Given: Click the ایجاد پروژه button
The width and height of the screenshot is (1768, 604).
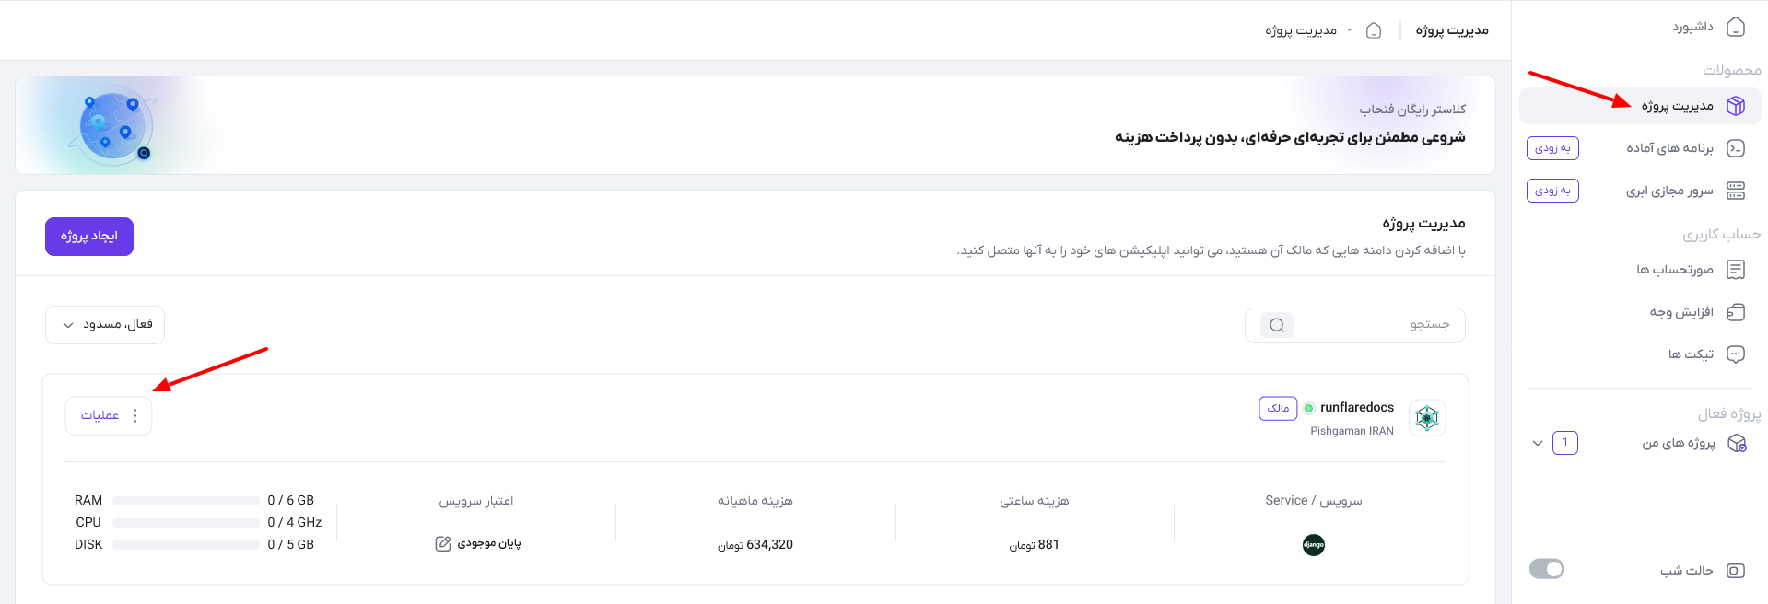Looking at the screenshot, I should pos(89,237).
